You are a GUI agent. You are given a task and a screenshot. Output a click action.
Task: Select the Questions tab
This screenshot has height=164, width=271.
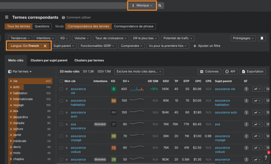tap(42, 27)
